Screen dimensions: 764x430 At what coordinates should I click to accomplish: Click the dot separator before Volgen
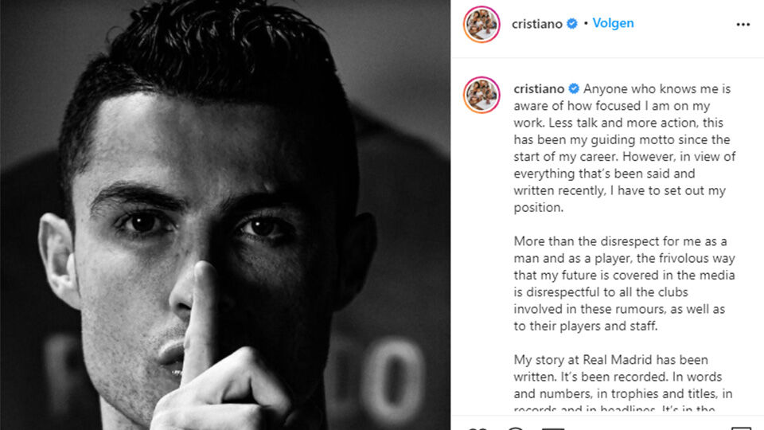[586, 23]
